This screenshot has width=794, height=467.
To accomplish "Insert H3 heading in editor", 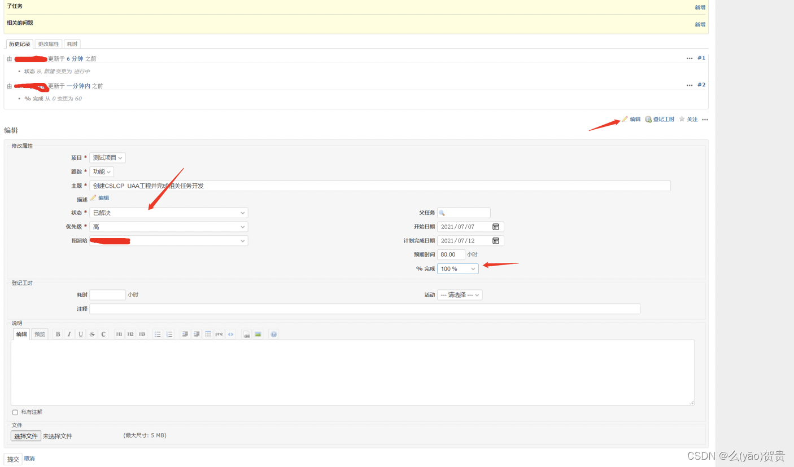I will click(x=142, y=334).
